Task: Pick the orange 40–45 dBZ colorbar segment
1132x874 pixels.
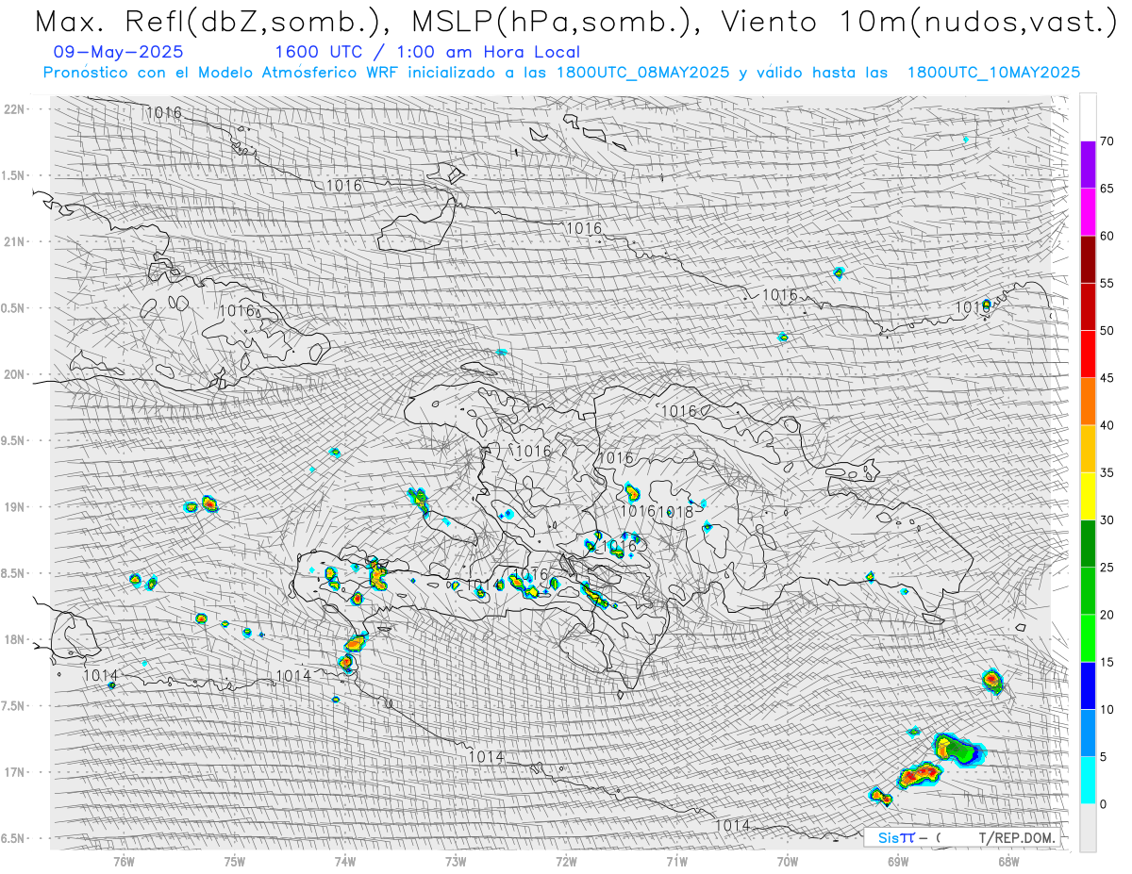Action: pyautogui.click(x=1088, y=402)
